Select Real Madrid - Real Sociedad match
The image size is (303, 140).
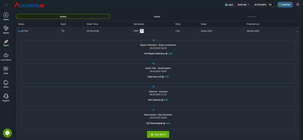(x=158, y=115)
